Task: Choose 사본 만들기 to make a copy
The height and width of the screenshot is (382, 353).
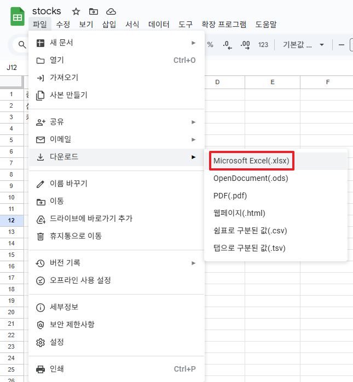Action: [117, 95]
